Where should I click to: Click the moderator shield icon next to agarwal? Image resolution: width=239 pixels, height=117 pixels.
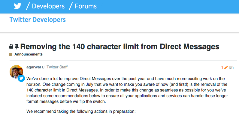pos(43,67)
